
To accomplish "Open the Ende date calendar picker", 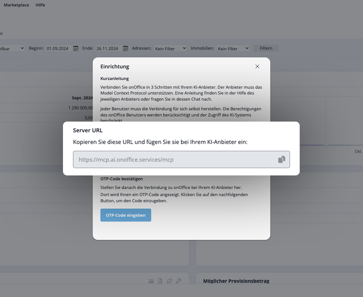I will pos(126,48).
